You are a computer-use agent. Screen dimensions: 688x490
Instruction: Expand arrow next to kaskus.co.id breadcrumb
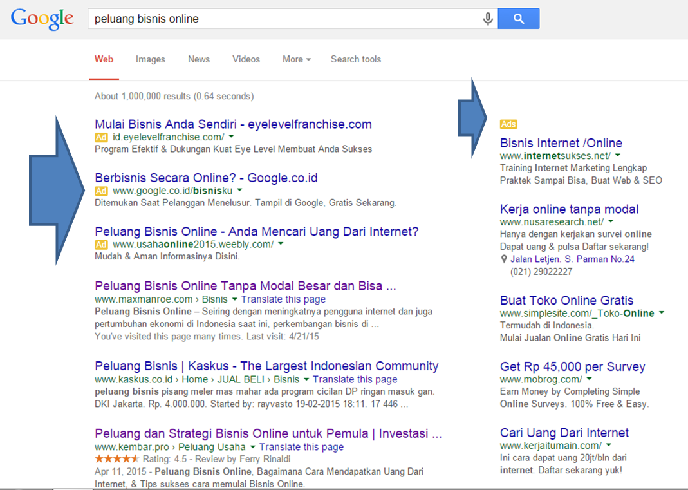[306, 379]
